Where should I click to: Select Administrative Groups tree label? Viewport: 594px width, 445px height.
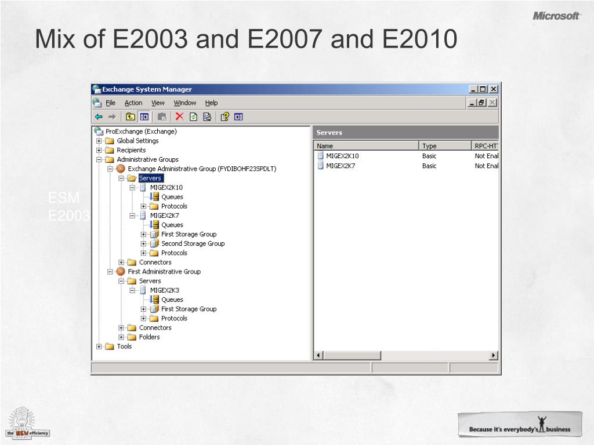click(147, 160)
